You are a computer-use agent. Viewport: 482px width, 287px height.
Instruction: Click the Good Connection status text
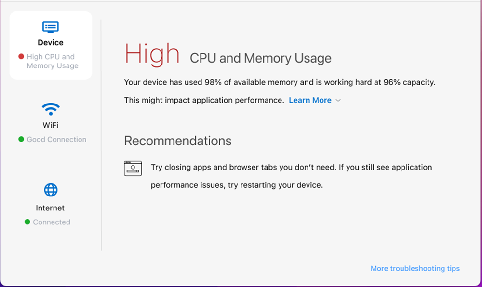[x=56, y=140]
